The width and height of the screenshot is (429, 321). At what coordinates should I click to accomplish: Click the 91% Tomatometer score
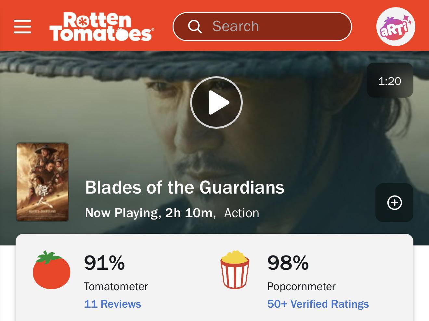pos(104,263)
